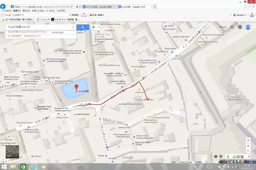The height and width of the screenshot is (170, 256).
Task: Open the blue account avatar on map
Action: 248,27
